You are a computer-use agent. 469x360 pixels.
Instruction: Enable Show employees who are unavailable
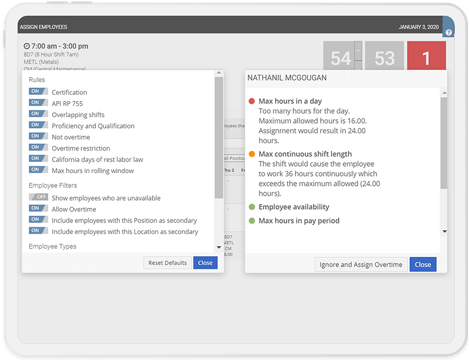tap(38, 197)
